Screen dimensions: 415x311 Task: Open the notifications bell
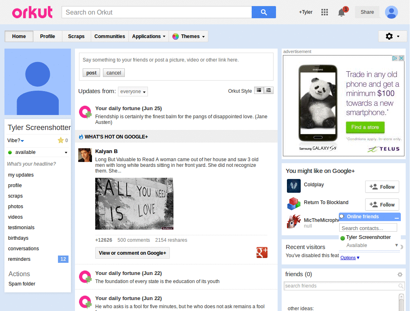342,12
